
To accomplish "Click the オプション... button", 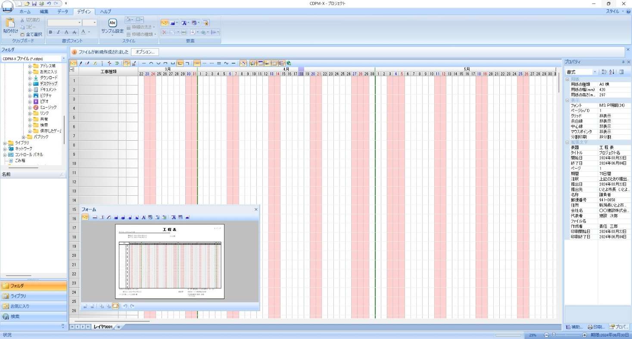I will [x=145, y=52].
